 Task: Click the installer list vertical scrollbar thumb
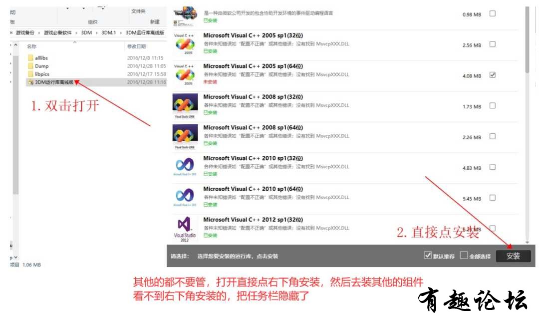click(528, 39)
